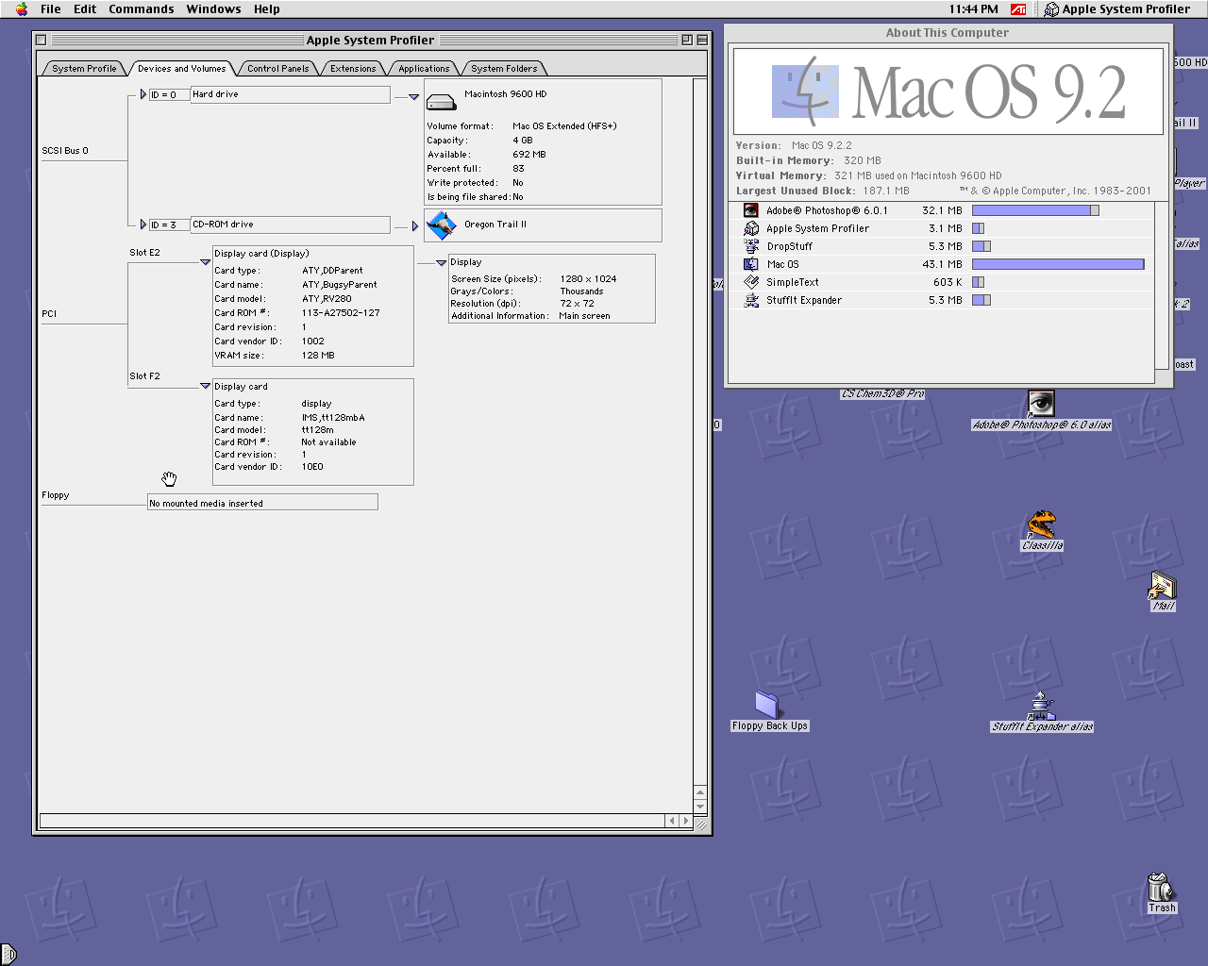Click the 1280 x 1024 screen size value
The height and width of the screenshot is (966, 1208).
[x=588, y=279]
